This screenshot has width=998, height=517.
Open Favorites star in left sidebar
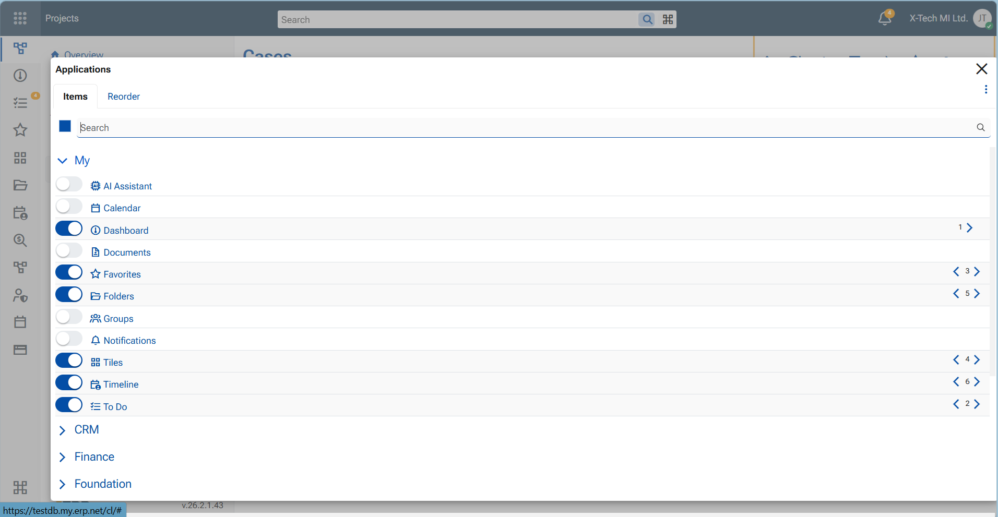pos(20,130)
